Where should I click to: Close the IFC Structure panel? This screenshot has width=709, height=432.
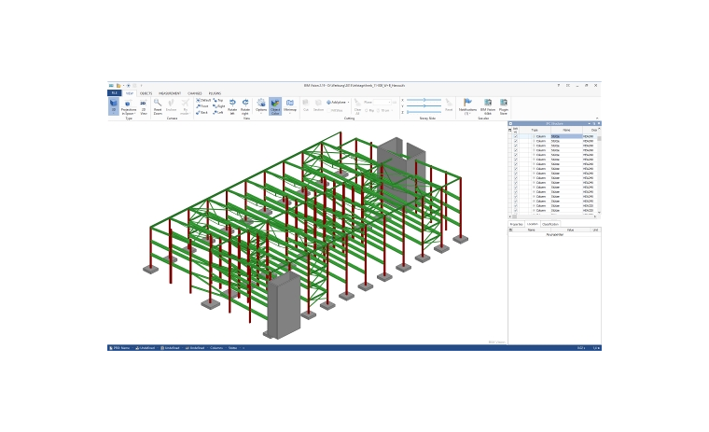pyautogui.click(x=599, y=123)
